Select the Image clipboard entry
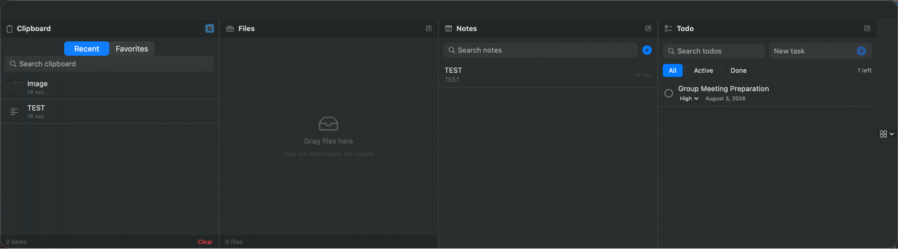Image resolution: width=898 pixels, height=249 pixels. 110,87
